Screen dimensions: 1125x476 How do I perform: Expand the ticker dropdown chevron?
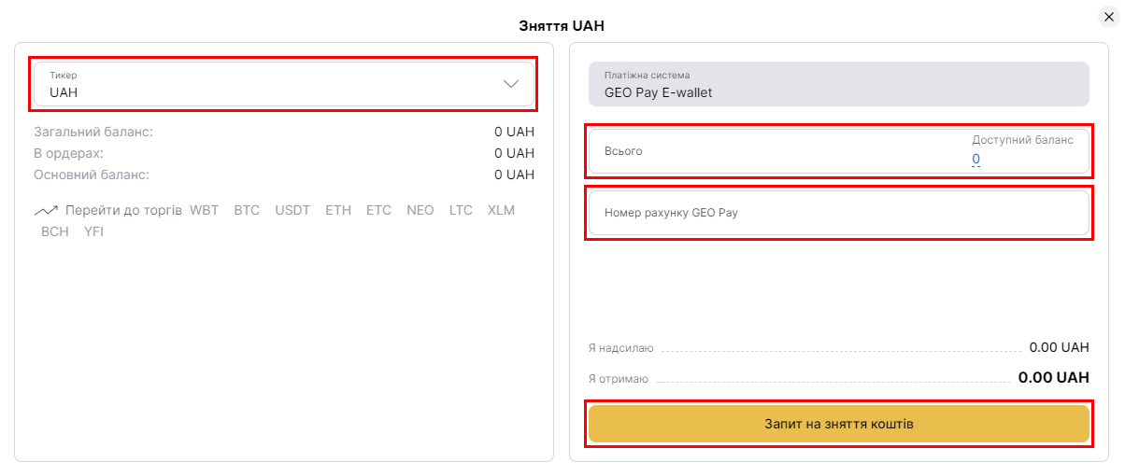(x=511, y=84)
